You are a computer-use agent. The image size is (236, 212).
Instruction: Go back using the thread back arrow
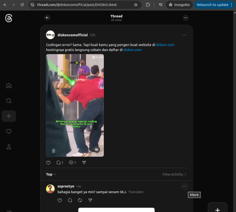point(47,17)
